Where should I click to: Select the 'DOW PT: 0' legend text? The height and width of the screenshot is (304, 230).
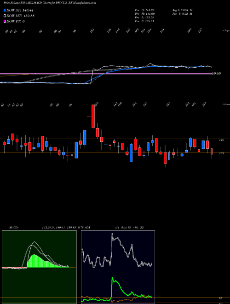16,21
